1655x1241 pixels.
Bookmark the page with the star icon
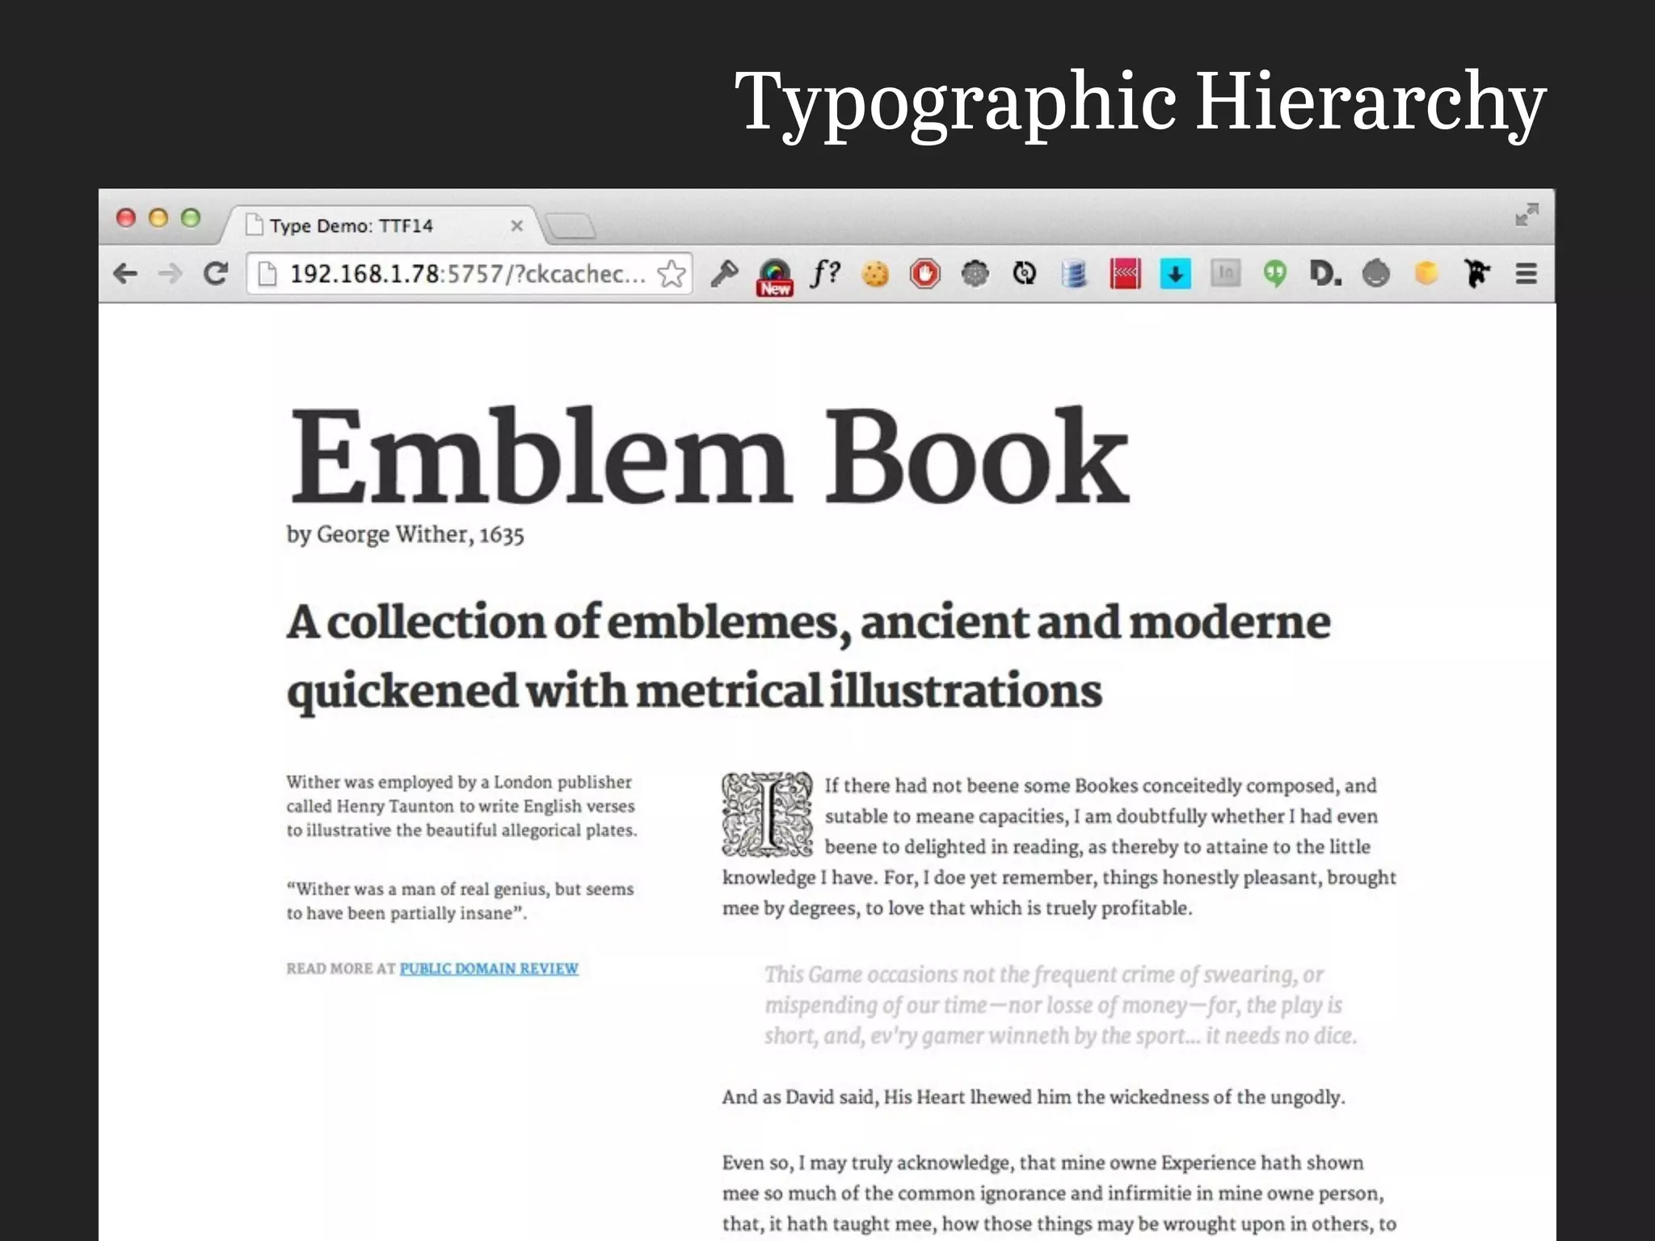tap(672, 274)
